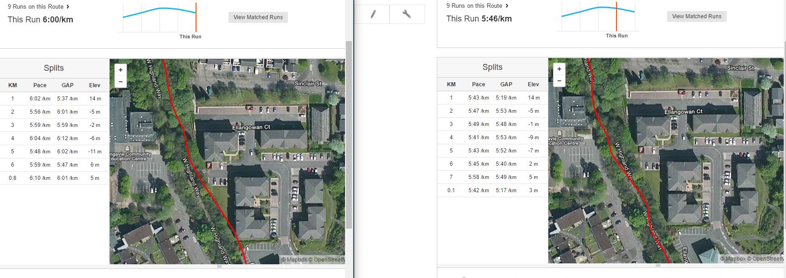Image resolution: width=786 pixels, height=278 pixels.
Task: Zoom out on the right window map
Action: click(x=559, y=81)
